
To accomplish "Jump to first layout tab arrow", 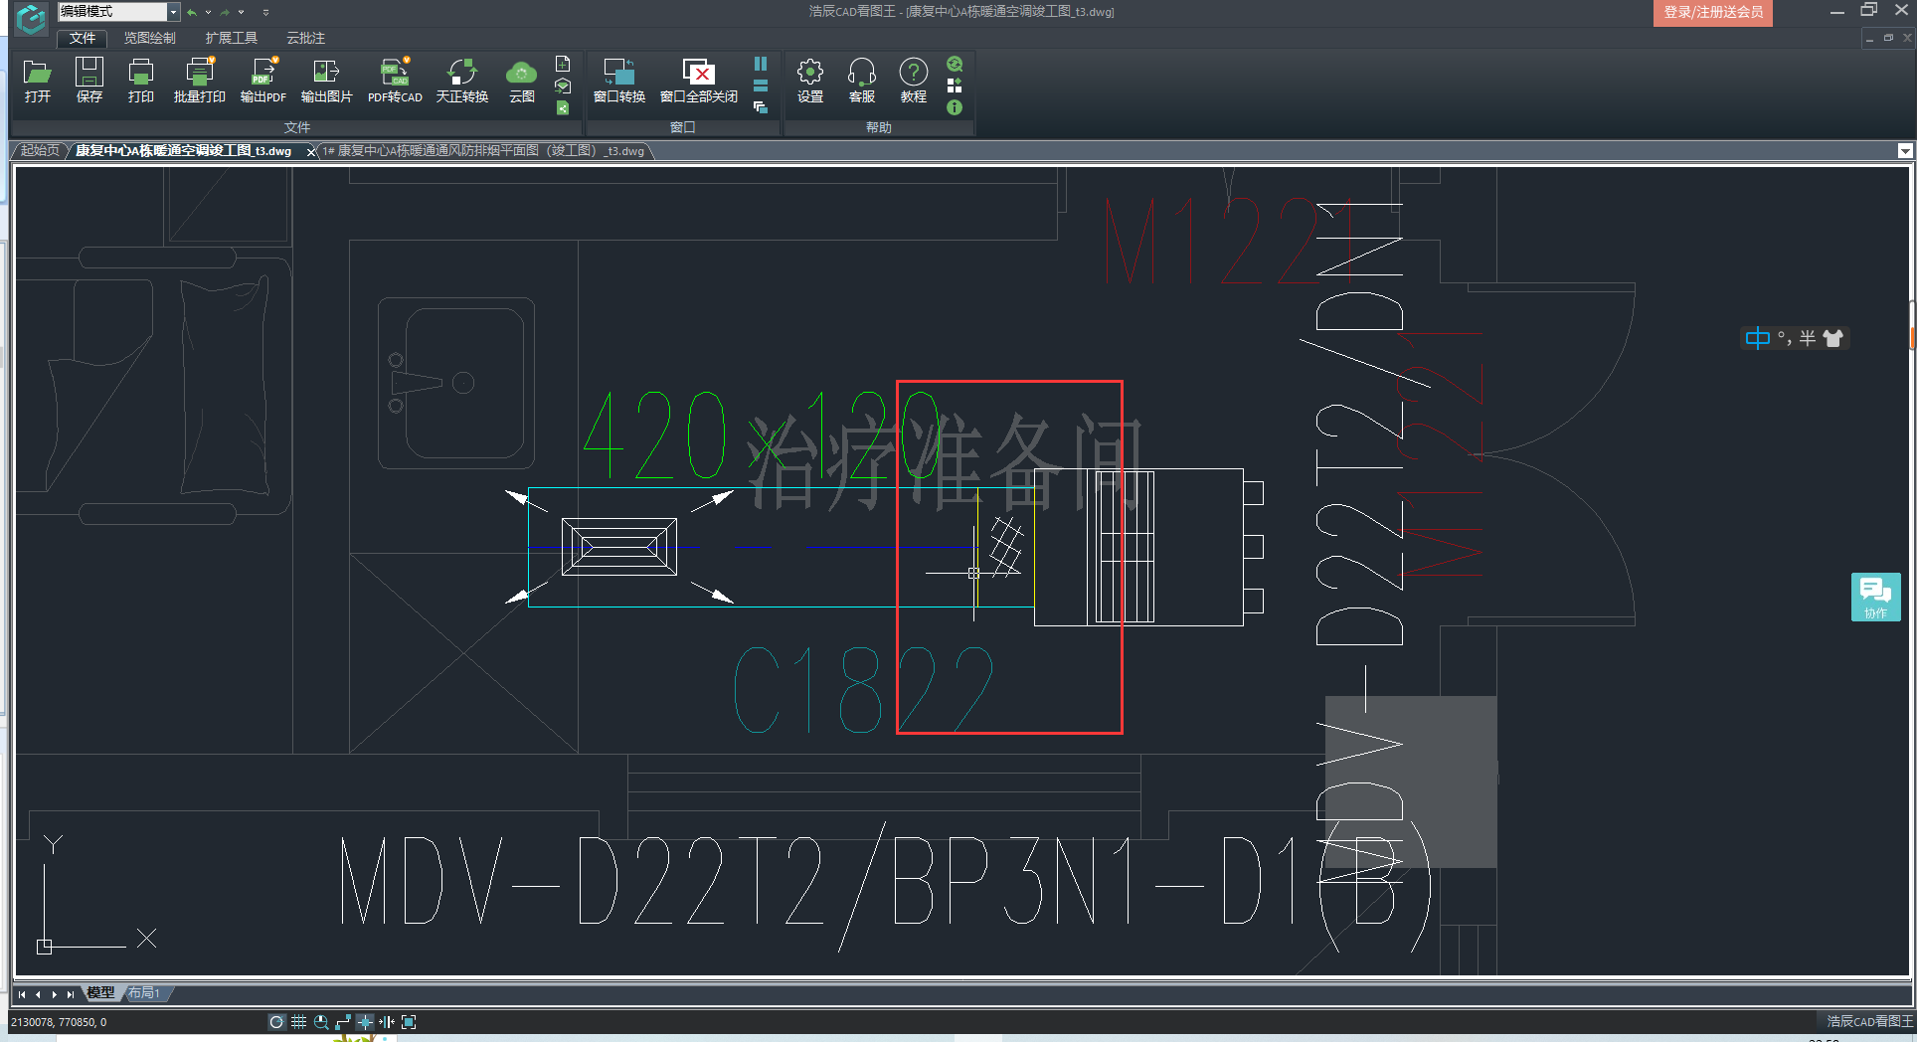I will 22,994.
